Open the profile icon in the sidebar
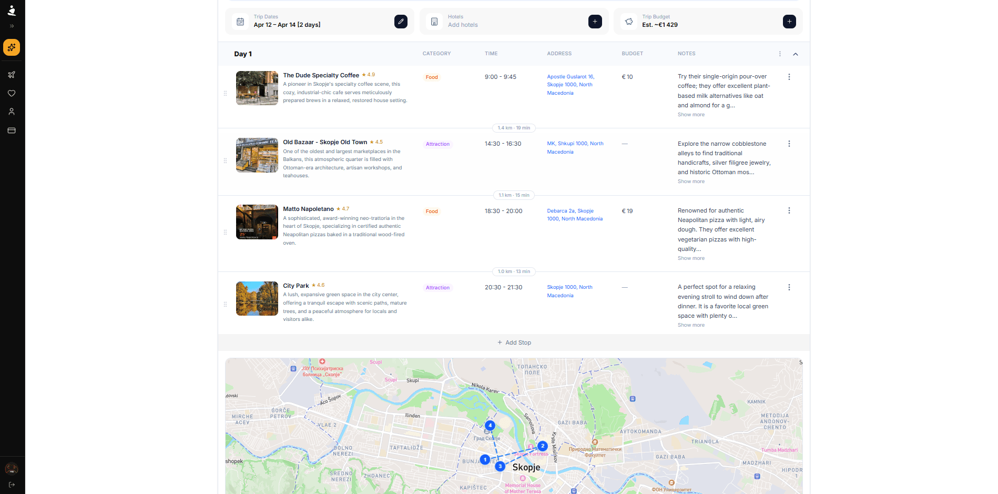998x494 pixels. [x=12, y=111]
